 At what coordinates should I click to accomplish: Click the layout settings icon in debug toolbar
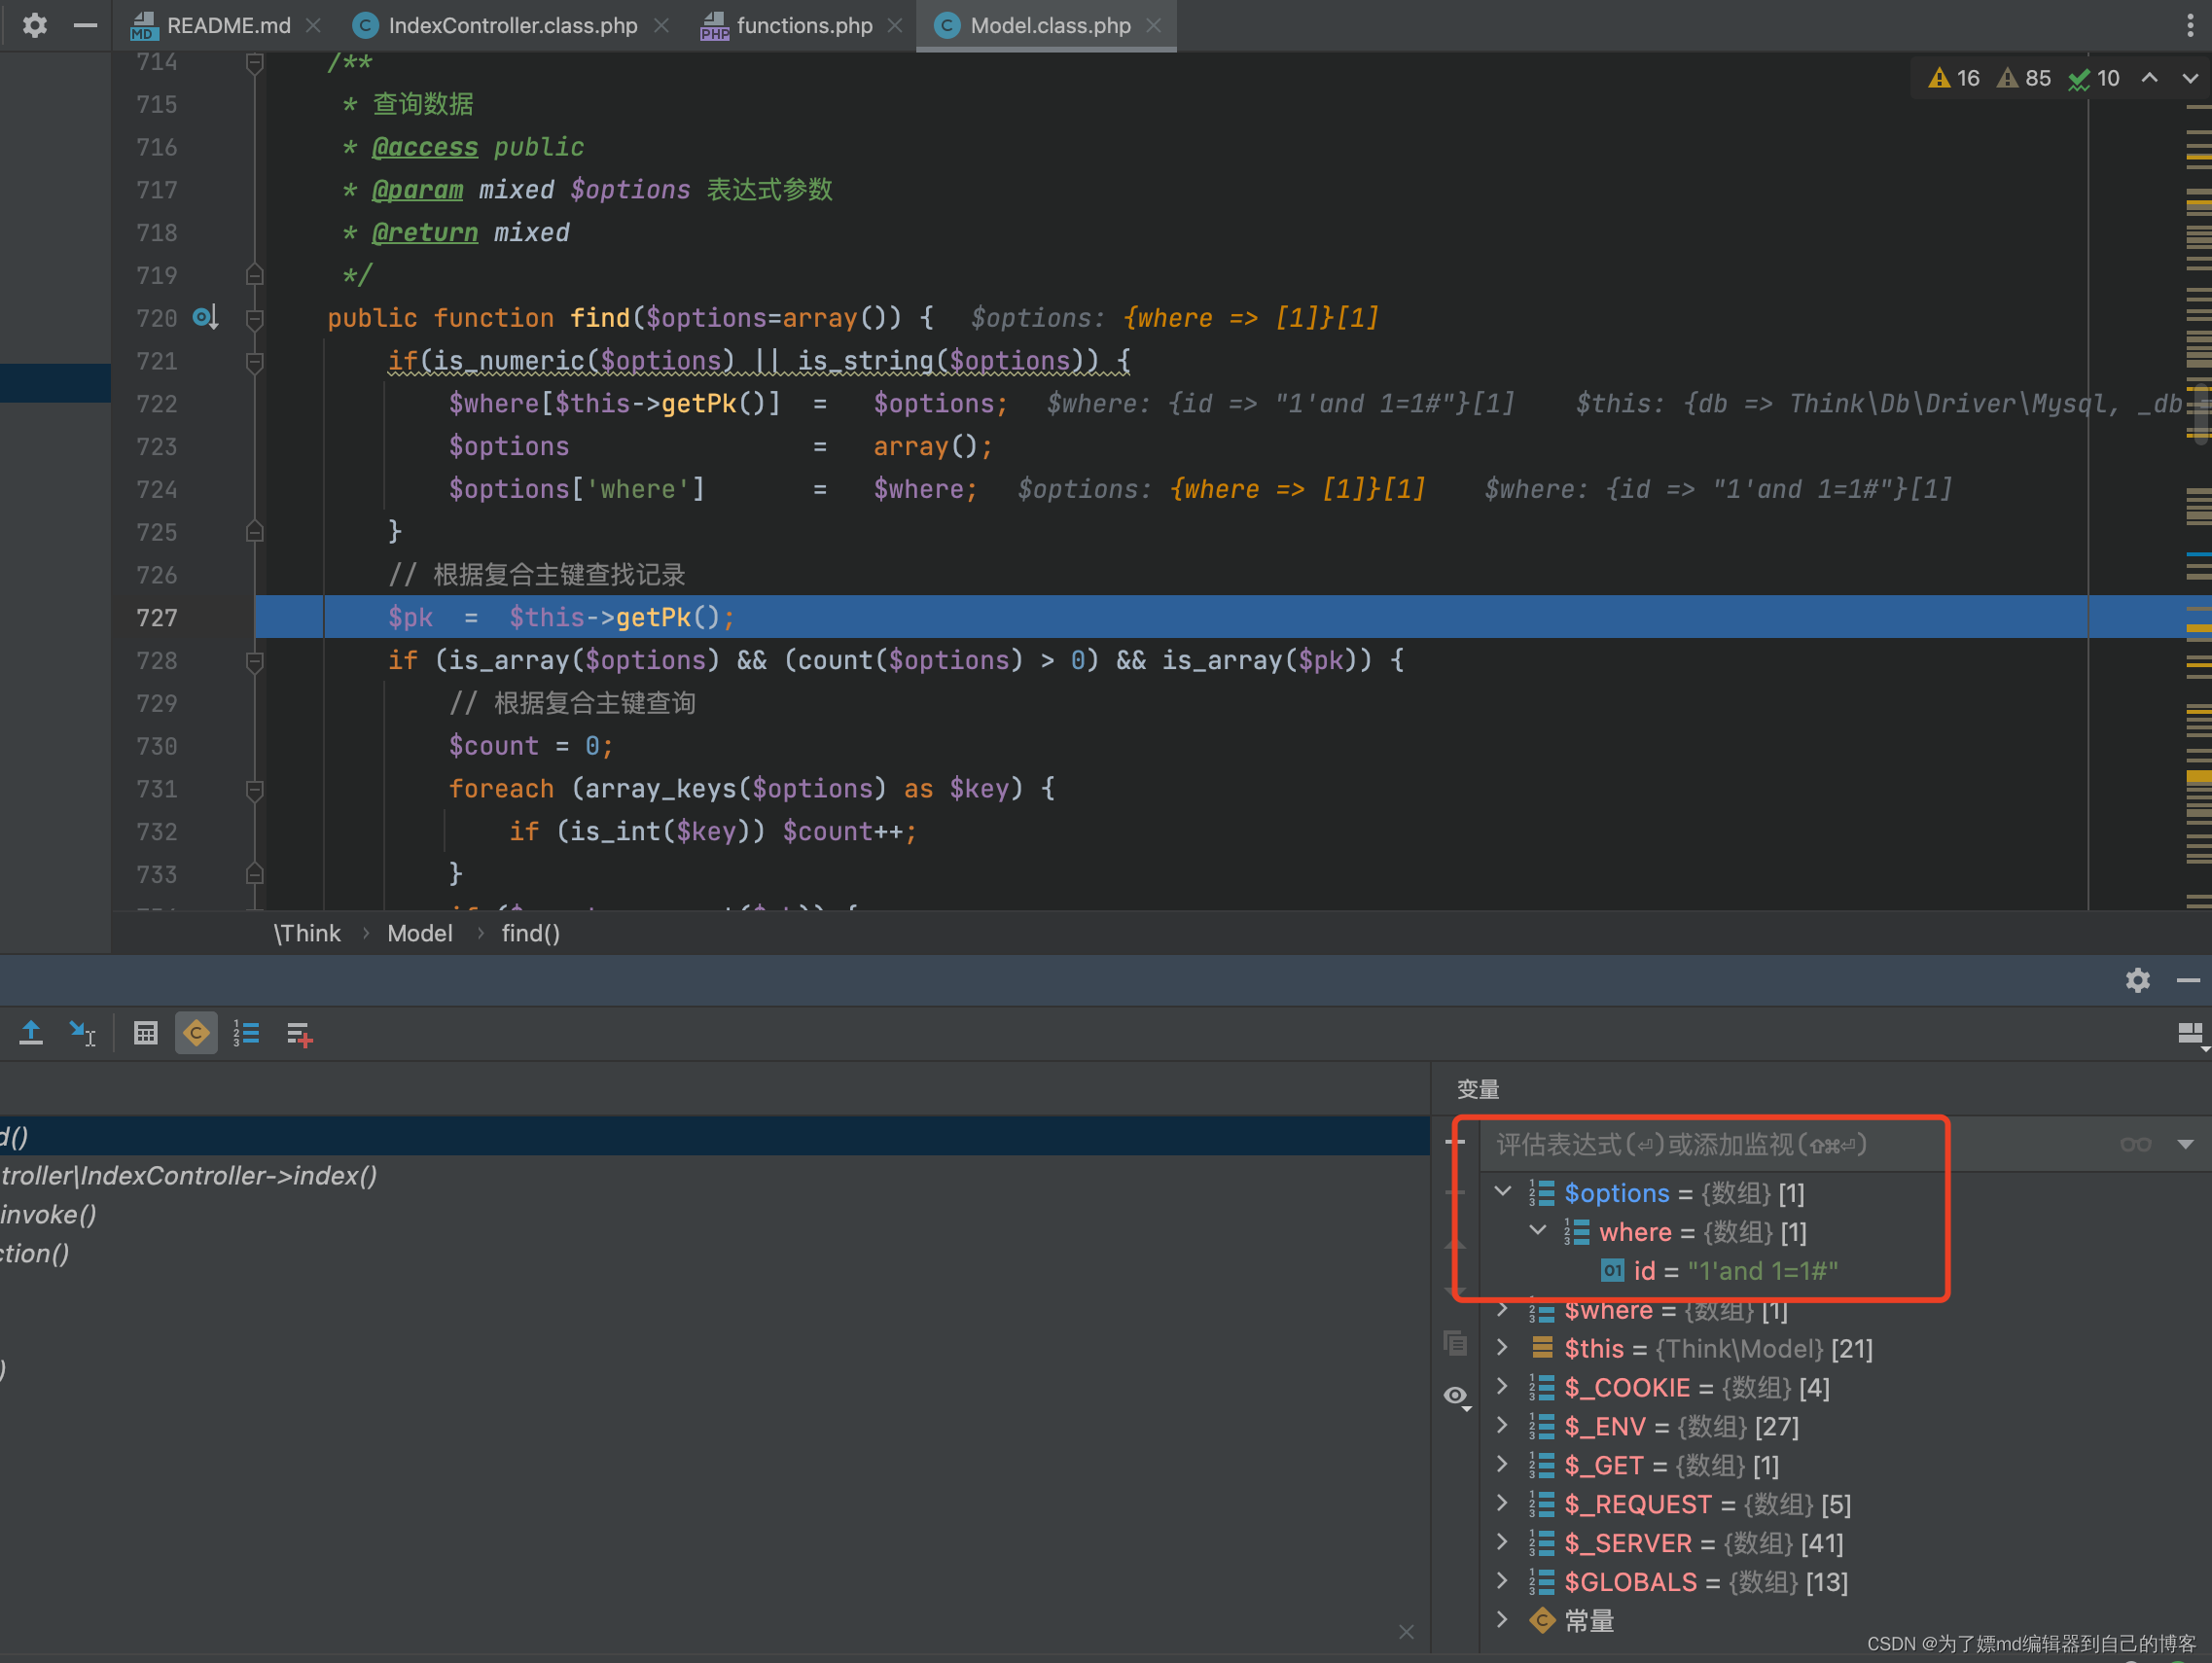(2190, 1035)
